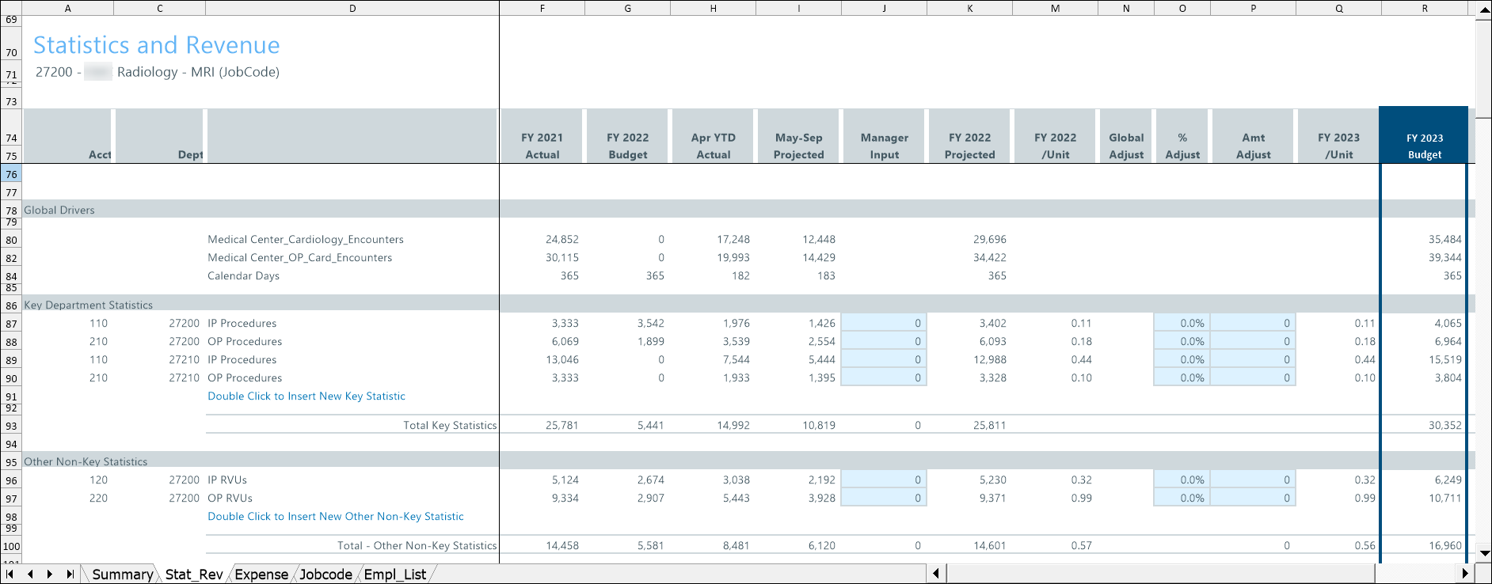Switch to the Expense sheet tab
Screen dimensions: 1492x584
261,575
